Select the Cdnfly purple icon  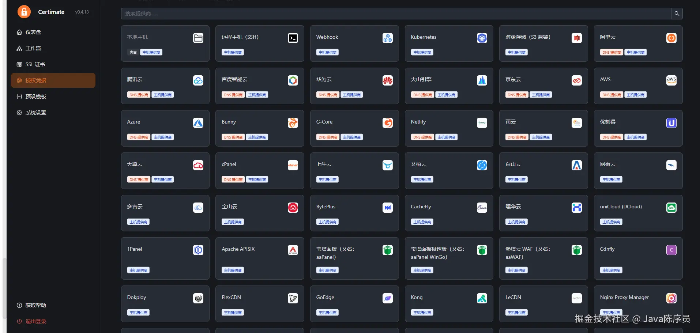pyautogui.click(x=671, y=250)
